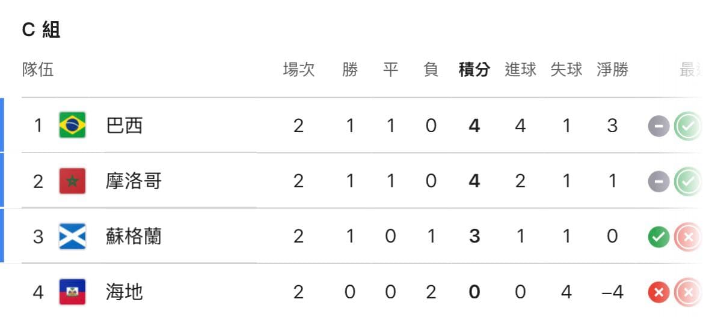Open the 巴西 team link
This screenshot has height=326, width=703.
tap(124, 126)
